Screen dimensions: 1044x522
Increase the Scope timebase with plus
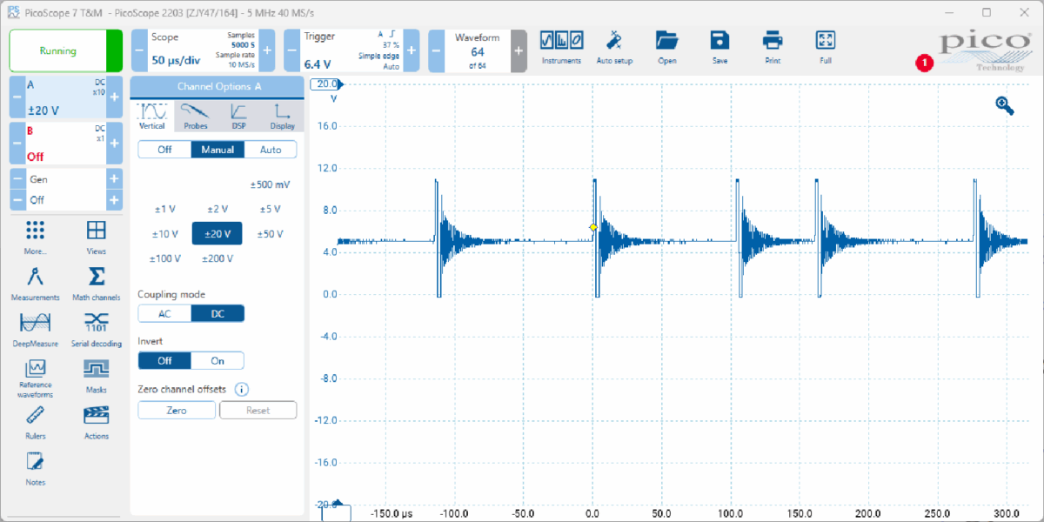(267, 51)
